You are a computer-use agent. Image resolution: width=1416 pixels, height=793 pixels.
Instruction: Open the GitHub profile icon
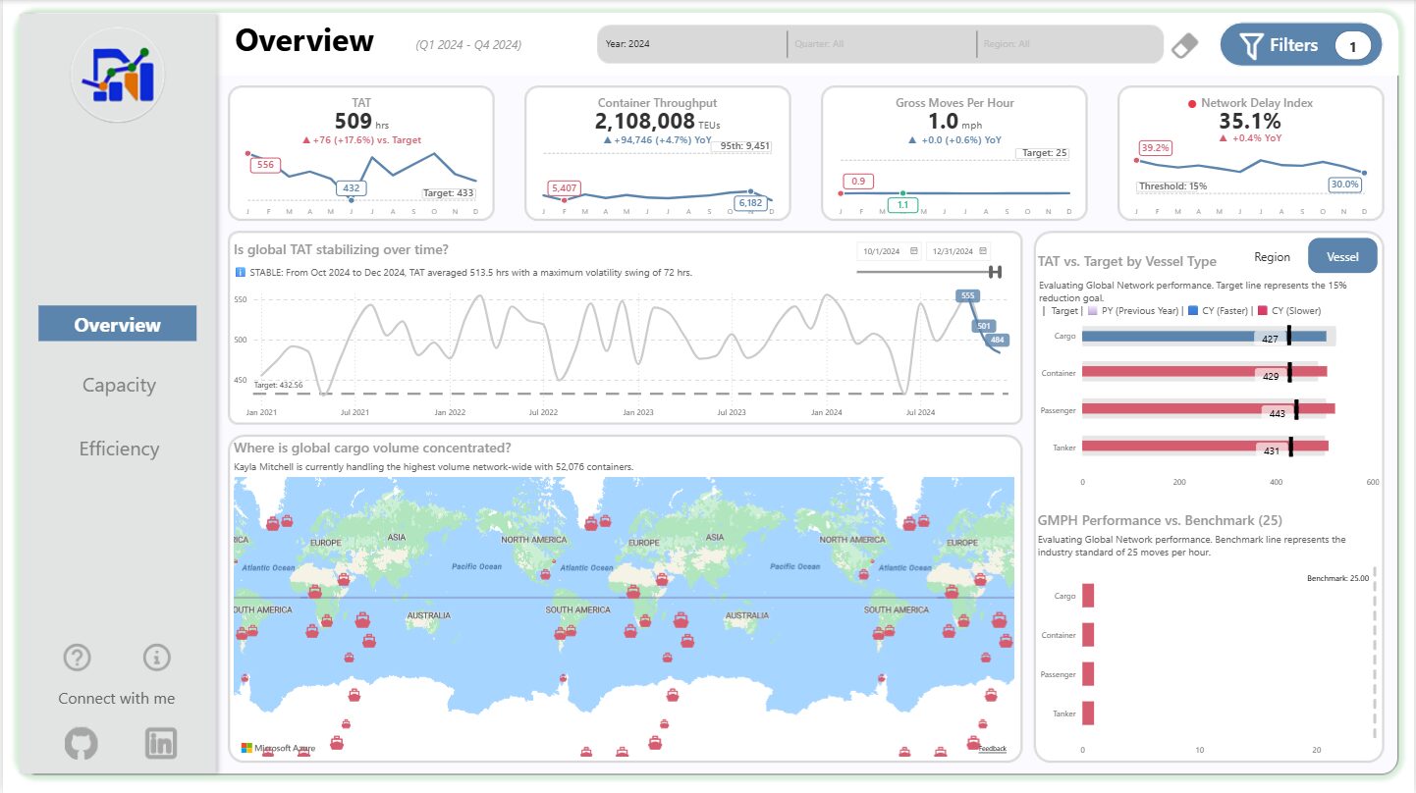(82, 743)
